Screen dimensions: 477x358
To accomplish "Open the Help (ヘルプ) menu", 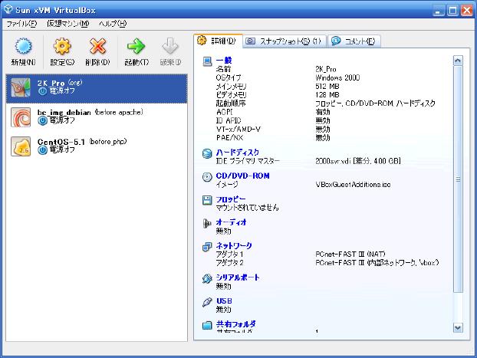I will (113, 24).
